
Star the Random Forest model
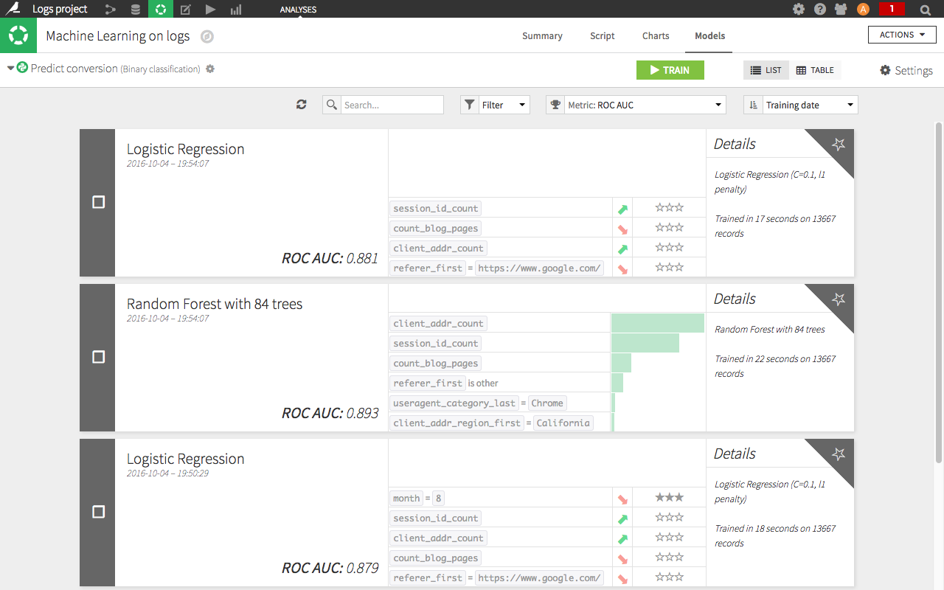click(839, 299)
